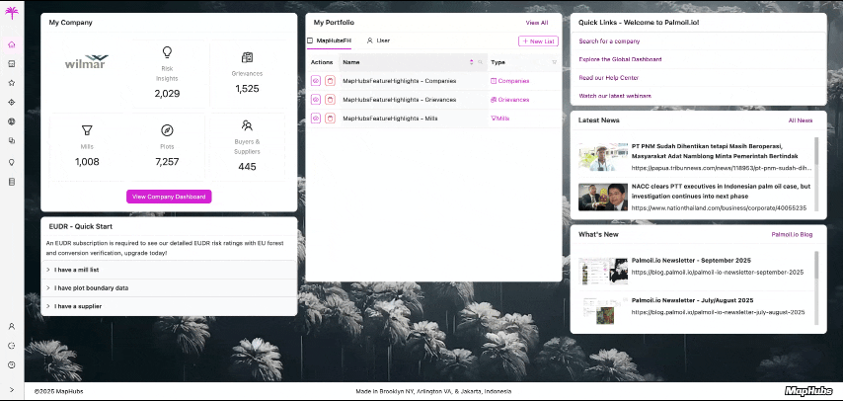
Task: Open the All News link
Action: 800,120
